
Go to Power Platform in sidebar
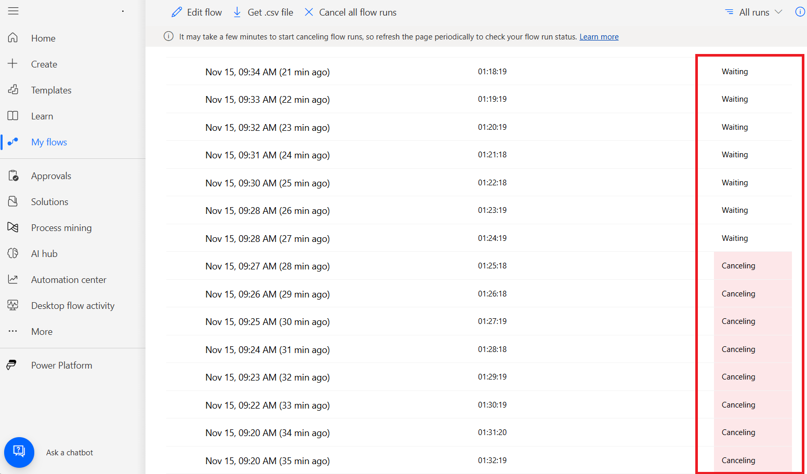[x=61, y=365]
